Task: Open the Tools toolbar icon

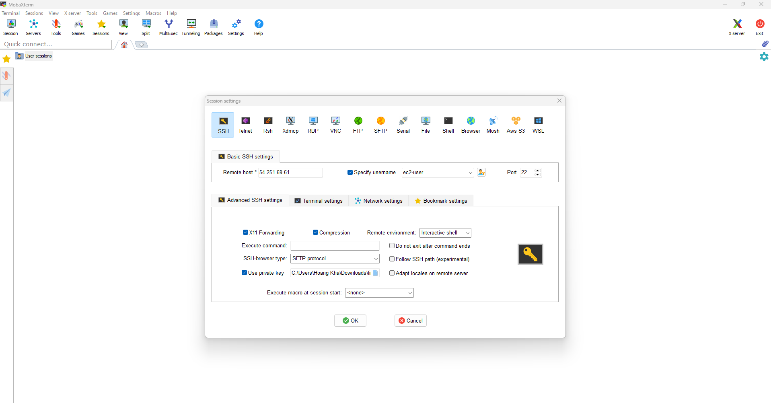Action: click(x=56, y=27)
